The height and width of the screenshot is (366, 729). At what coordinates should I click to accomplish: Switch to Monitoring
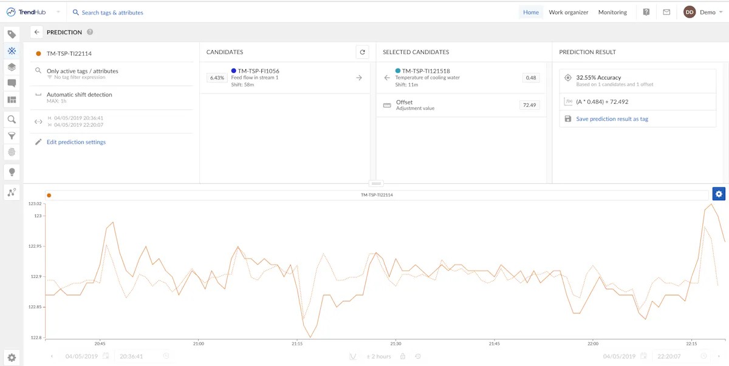point(612,12)
